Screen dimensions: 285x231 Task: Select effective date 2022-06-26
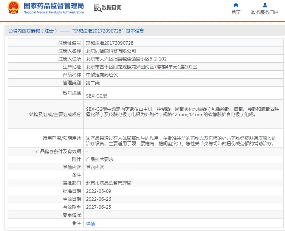click(99, 199)
